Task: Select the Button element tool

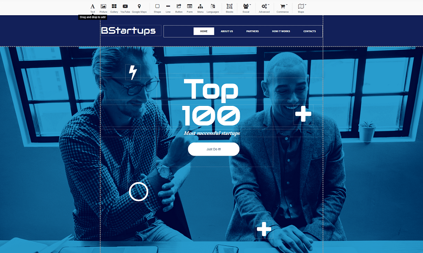Action: pos(179,8)
